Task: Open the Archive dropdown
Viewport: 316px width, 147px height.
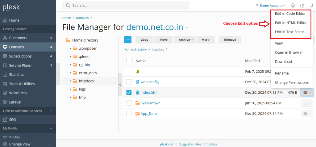Action: pyautogui.click(x=185, y=40)
